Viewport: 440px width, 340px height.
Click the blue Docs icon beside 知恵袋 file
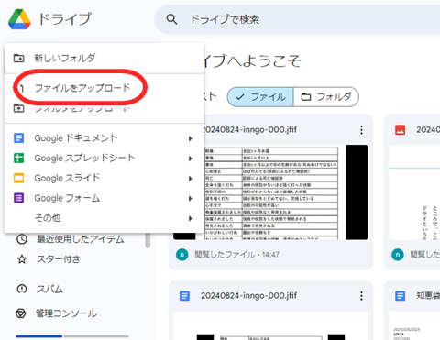(x=401, y=296)
